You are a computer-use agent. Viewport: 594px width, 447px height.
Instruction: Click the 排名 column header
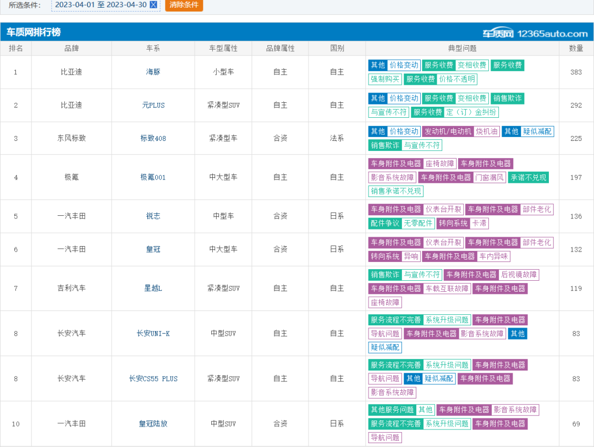click(x=16, y=48)
